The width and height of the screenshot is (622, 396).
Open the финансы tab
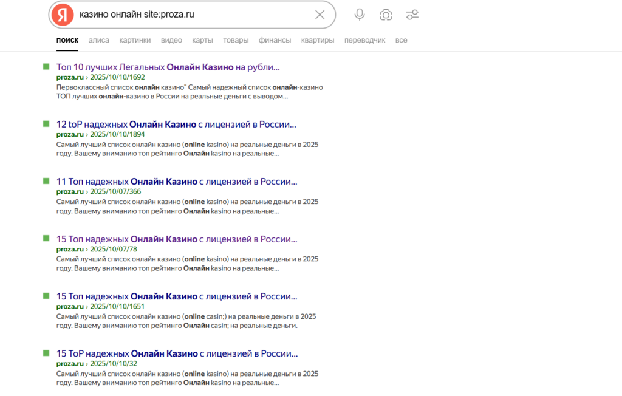pos(275,40)
